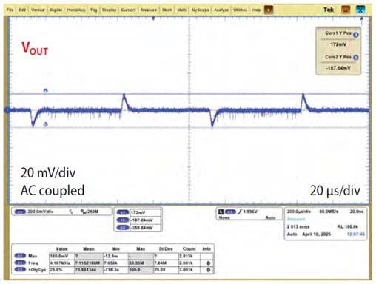The height and width of the screenshot is (284, 376).
Task: Click the acqs count readout
Action: pos(298,226)
